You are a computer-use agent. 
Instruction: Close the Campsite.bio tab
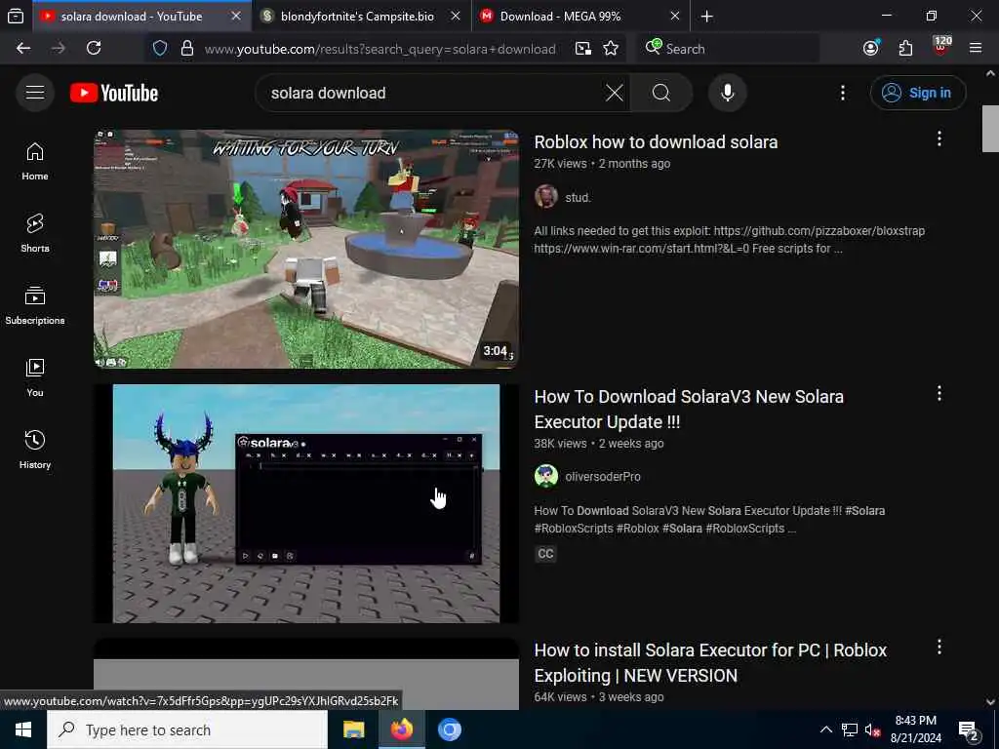click(456, 17)
